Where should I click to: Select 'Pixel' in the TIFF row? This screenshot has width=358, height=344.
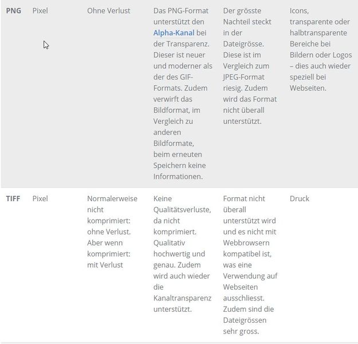[x=40, y=198]
